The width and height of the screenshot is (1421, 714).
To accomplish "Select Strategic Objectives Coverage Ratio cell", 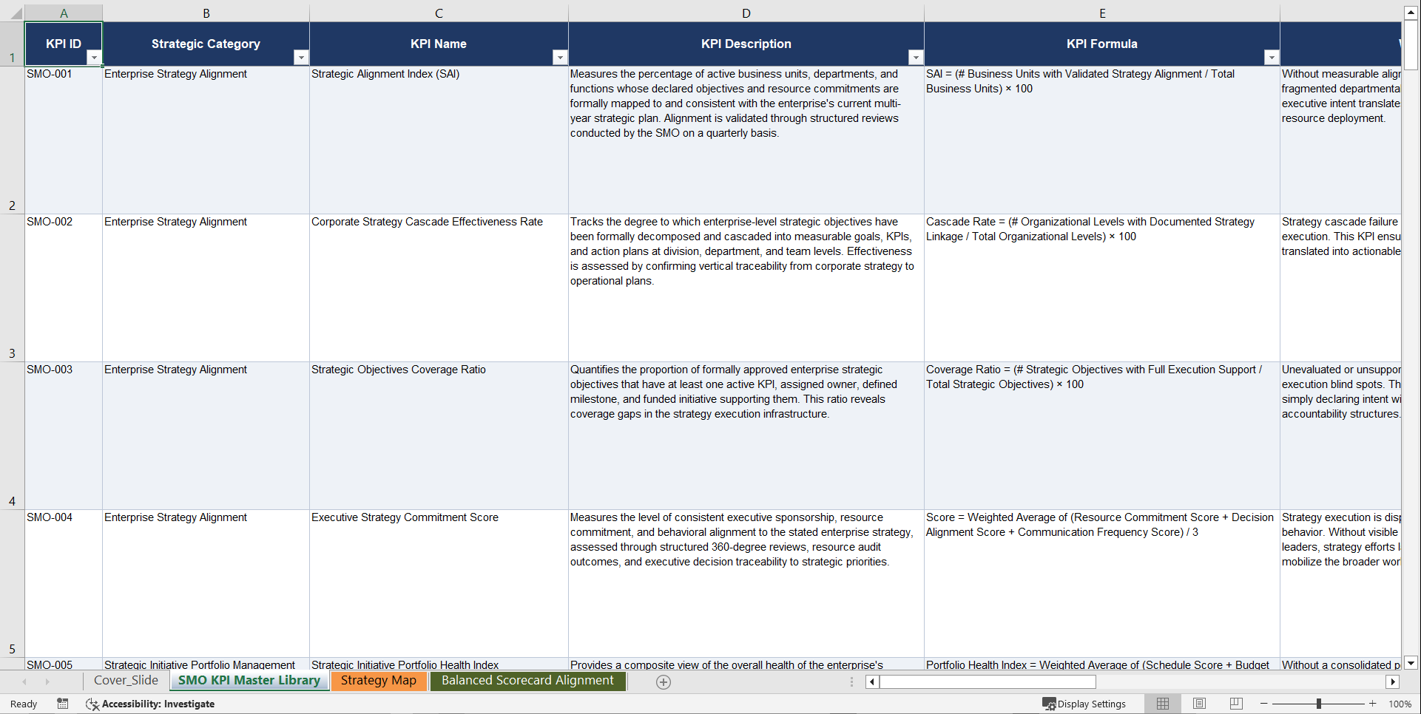I will pos(439,436).
